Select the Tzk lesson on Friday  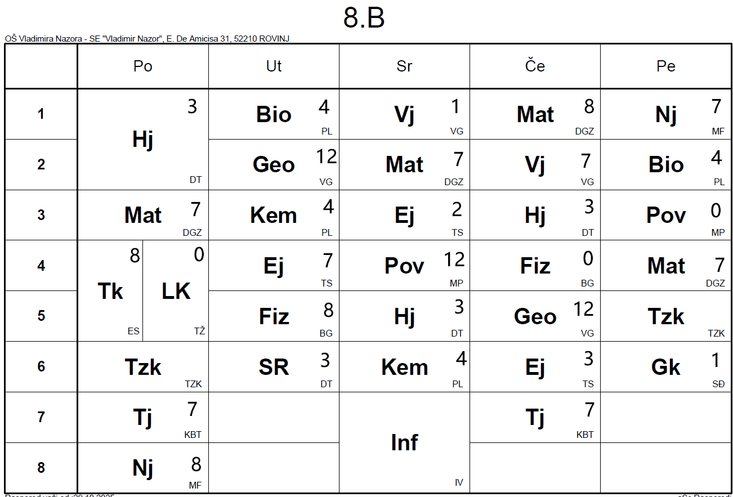pyautogui.click(x=666, y=316)
